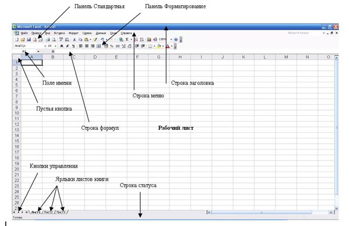Toggle Align Right
The image size is (349, 226).
92,46
